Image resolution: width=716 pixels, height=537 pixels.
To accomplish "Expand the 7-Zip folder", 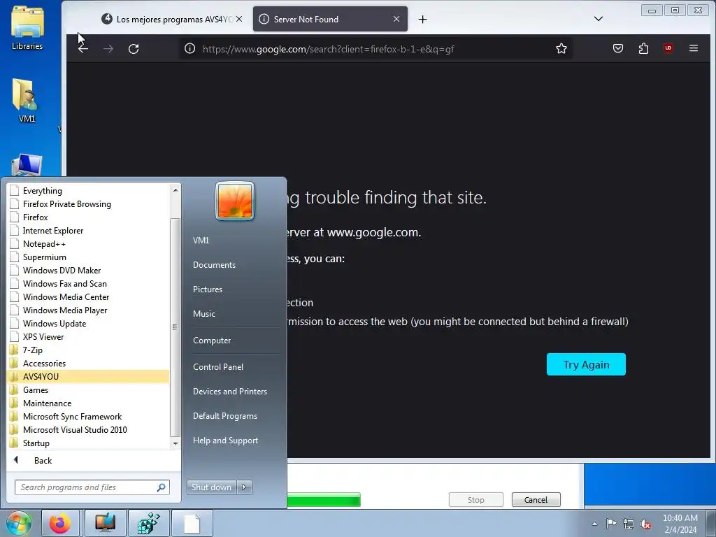I will (89, 350).
